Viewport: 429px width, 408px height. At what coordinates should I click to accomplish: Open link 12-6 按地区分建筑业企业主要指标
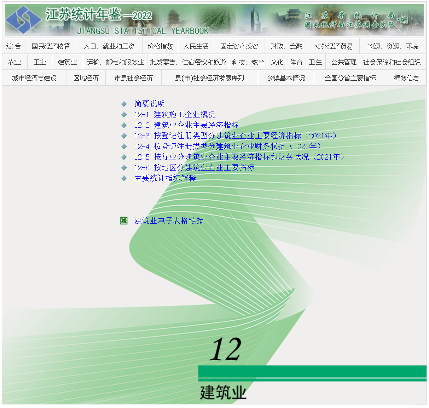[x=194, y=168]
